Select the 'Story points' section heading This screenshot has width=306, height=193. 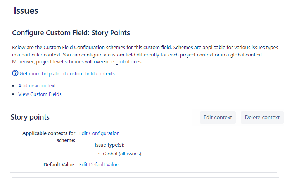click(30, 117)
